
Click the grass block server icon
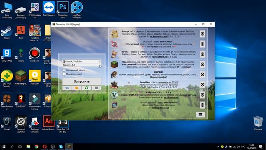(x=114, y=64)
